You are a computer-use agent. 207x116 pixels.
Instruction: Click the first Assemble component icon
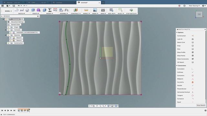pyautogui.click(x=61, y=10)
